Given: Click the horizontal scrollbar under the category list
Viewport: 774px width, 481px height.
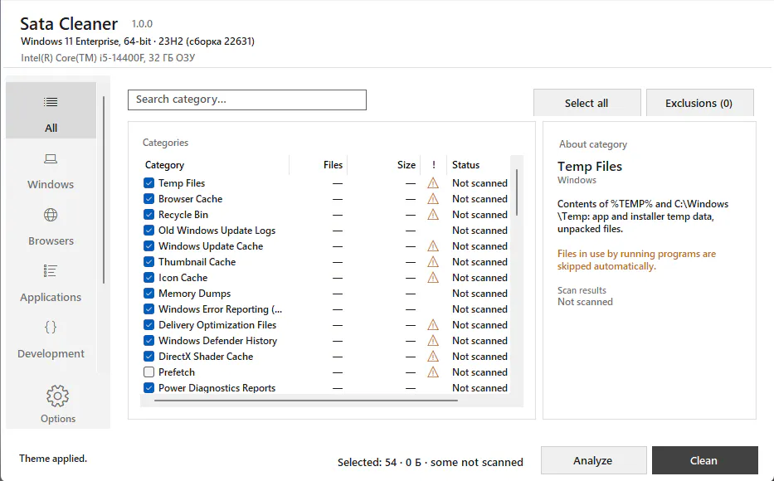Looking at the screenshot, I should pos(306,401).
